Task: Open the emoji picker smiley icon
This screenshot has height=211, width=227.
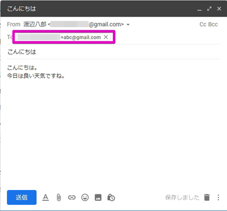Action: tap(85, 197)
